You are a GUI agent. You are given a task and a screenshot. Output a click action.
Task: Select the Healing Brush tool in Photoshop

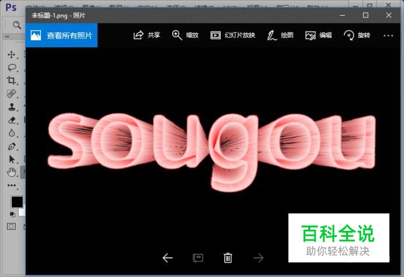[x=11, y=94]
